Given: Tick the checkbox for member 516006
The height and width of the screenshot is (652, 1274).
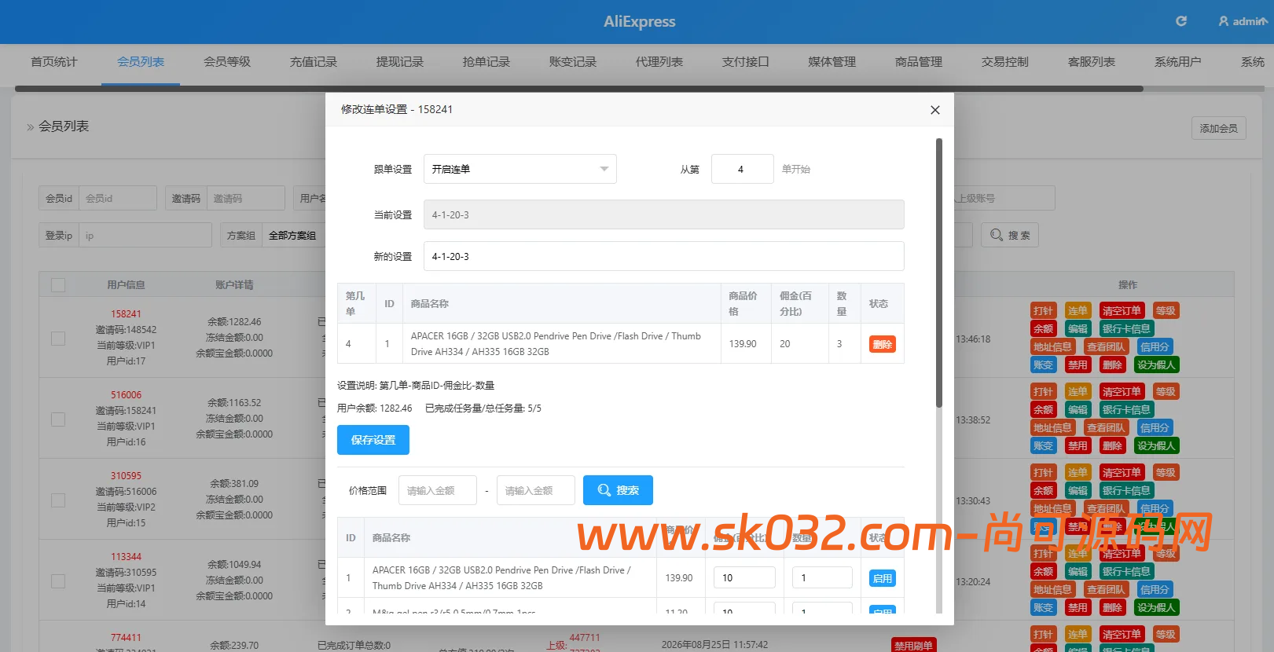Looking at the screenshot, I should click(x=58, y=419).
